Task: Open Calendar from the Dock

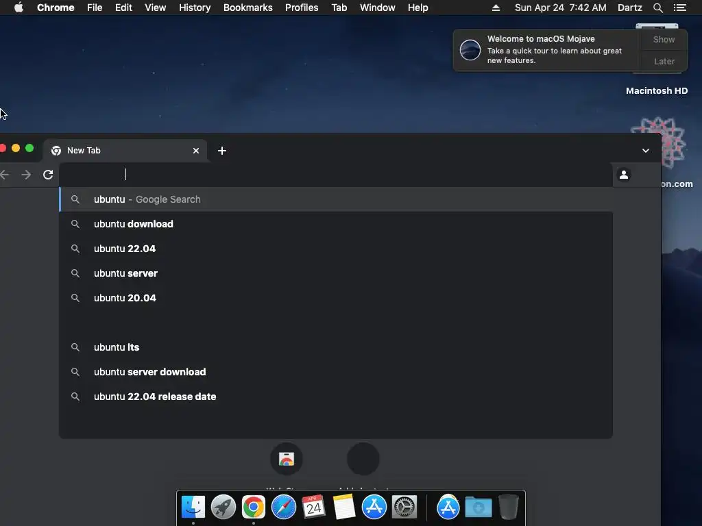Action: 314,508
